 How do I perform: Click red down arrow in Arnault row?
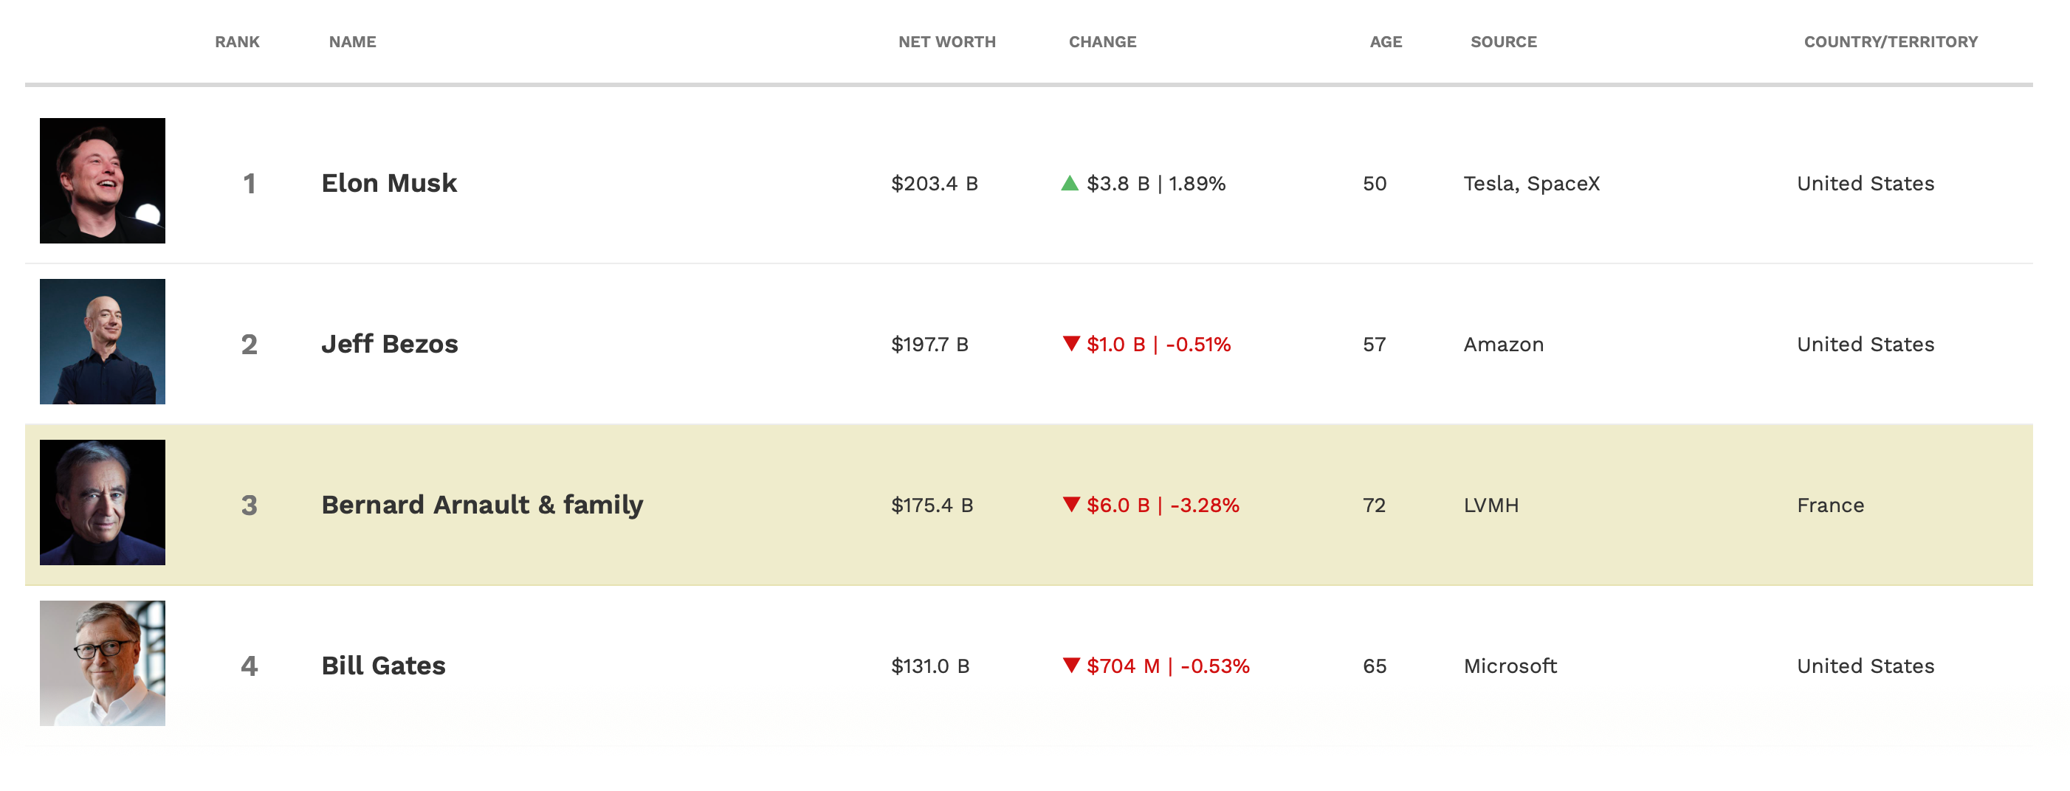[1070, 504]
